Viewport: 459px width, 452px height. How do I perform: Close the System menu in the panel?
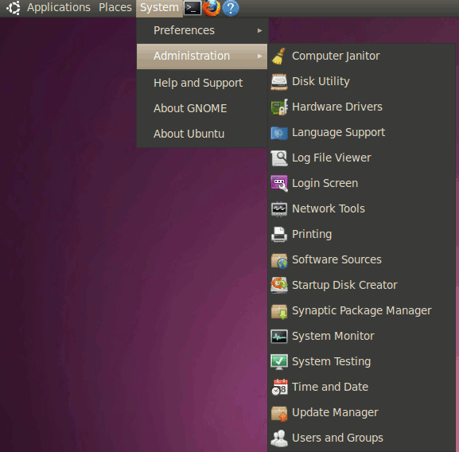click(159, 8)
